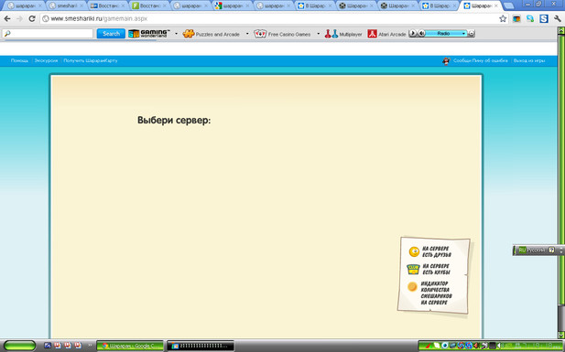Open the Gaming Wonderland logo

(149, 34)
